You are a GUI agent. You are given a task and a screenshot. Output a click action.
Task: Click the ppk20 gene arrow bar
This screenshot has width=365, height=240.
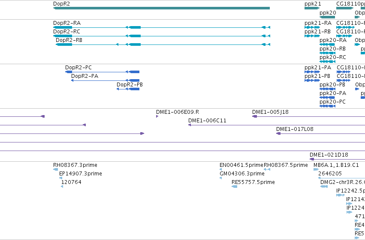327,17
